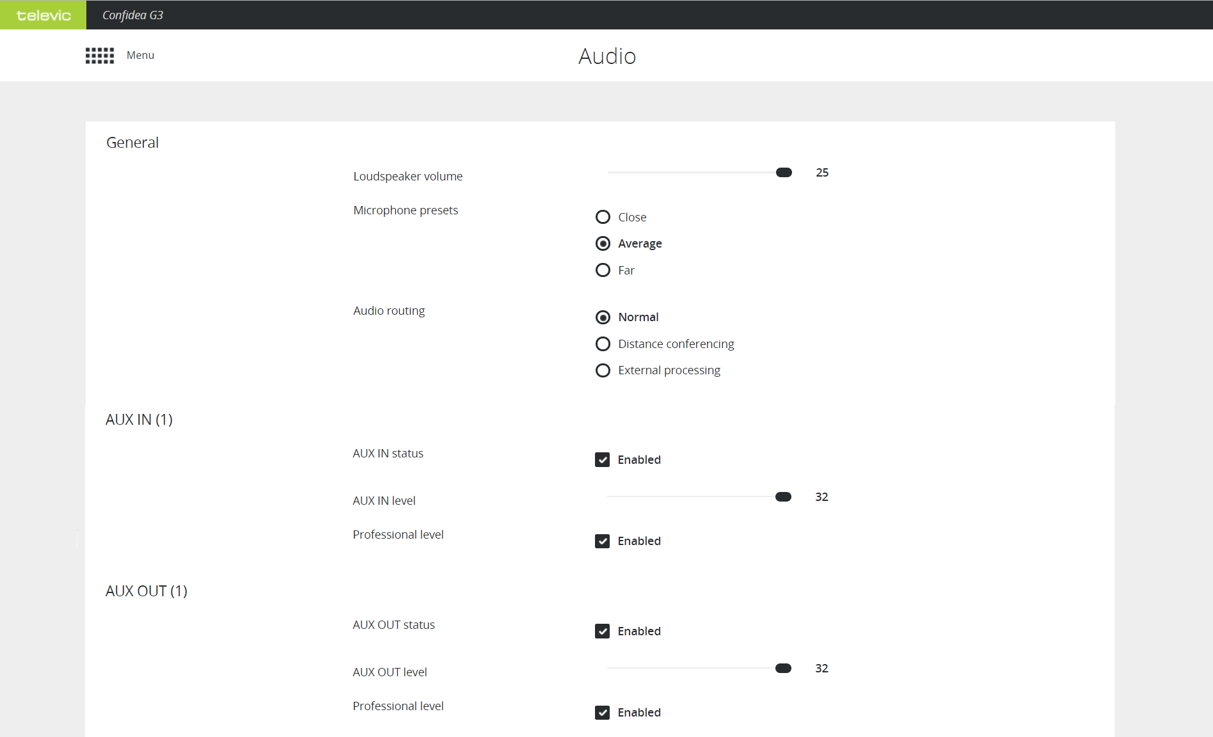Screen dimensions: 1213x737
Task: Click the Audio page title
Action: click(606, 56)
